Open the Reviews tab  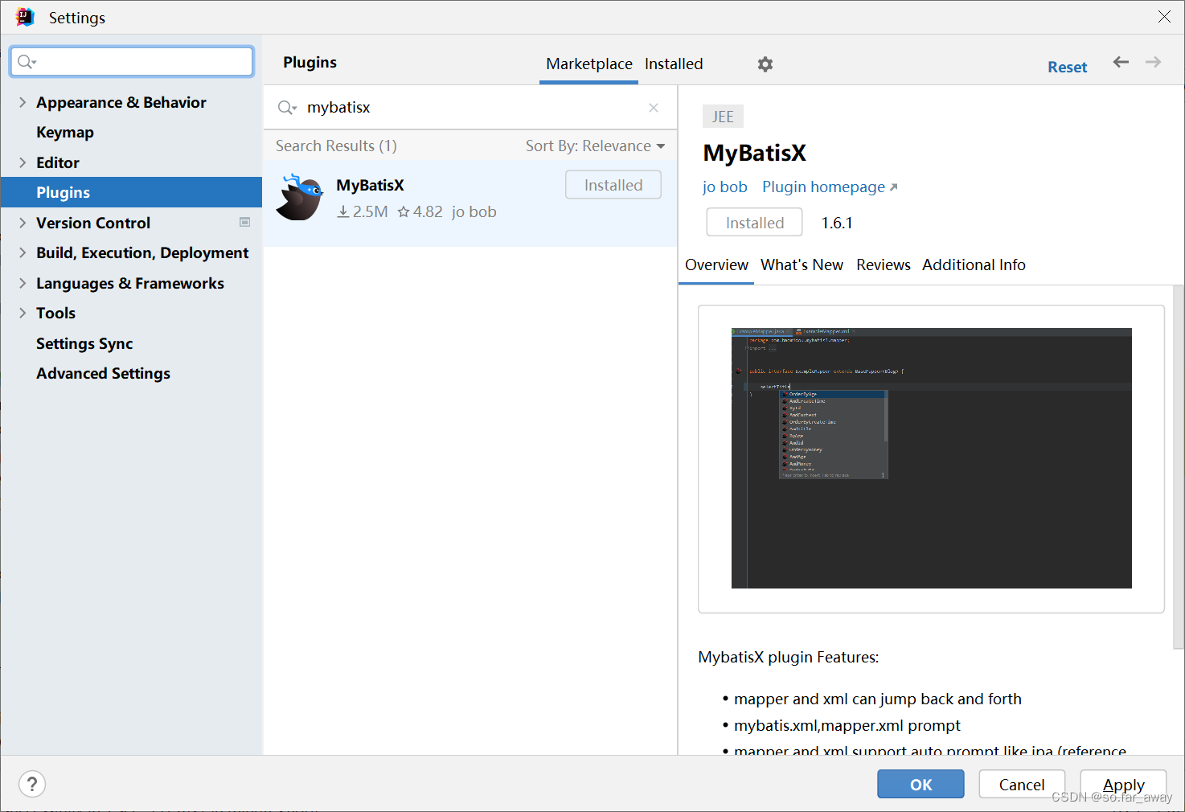pos(884,265)
